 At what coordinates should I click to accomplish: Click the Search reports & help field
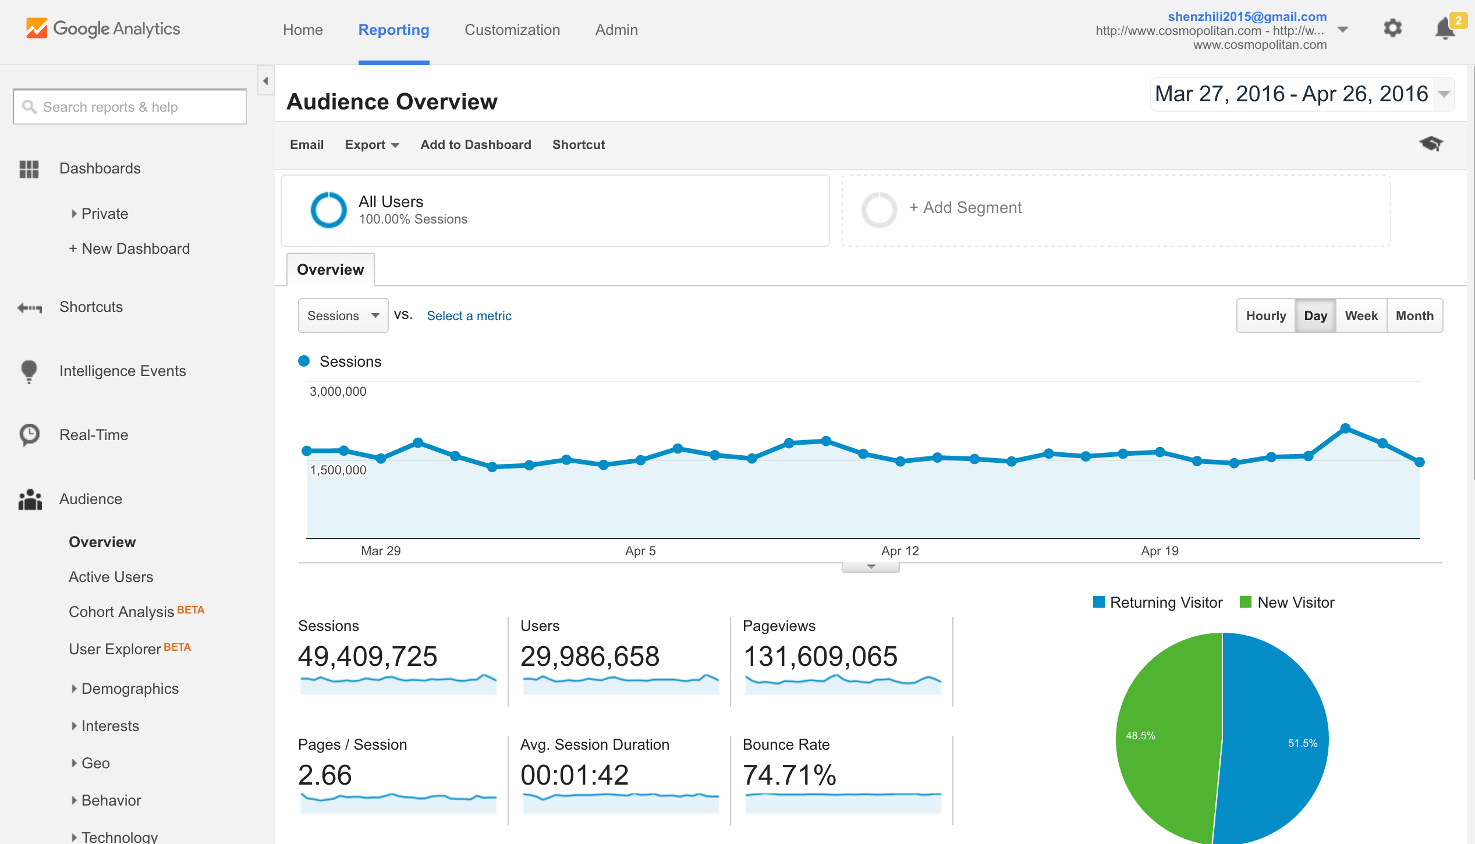(x=130, y=107)
